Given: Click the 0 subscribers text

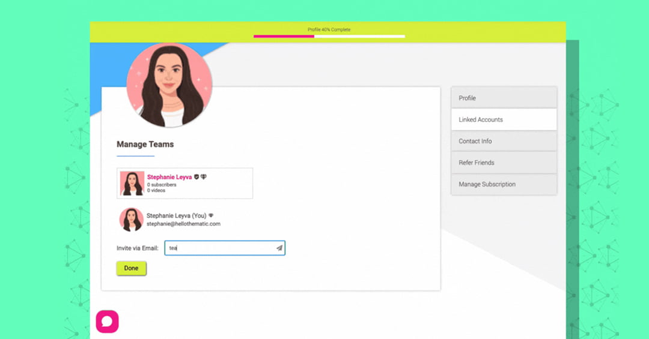Looking at the screenshot, I should [162, 185].
